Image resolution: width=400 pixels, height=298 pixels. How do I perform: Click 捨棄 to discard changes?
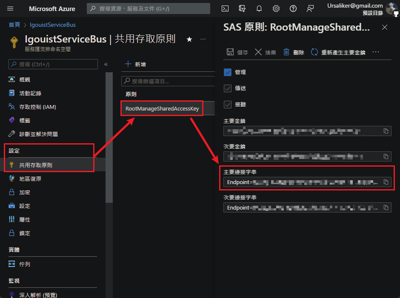pos(265,52)
